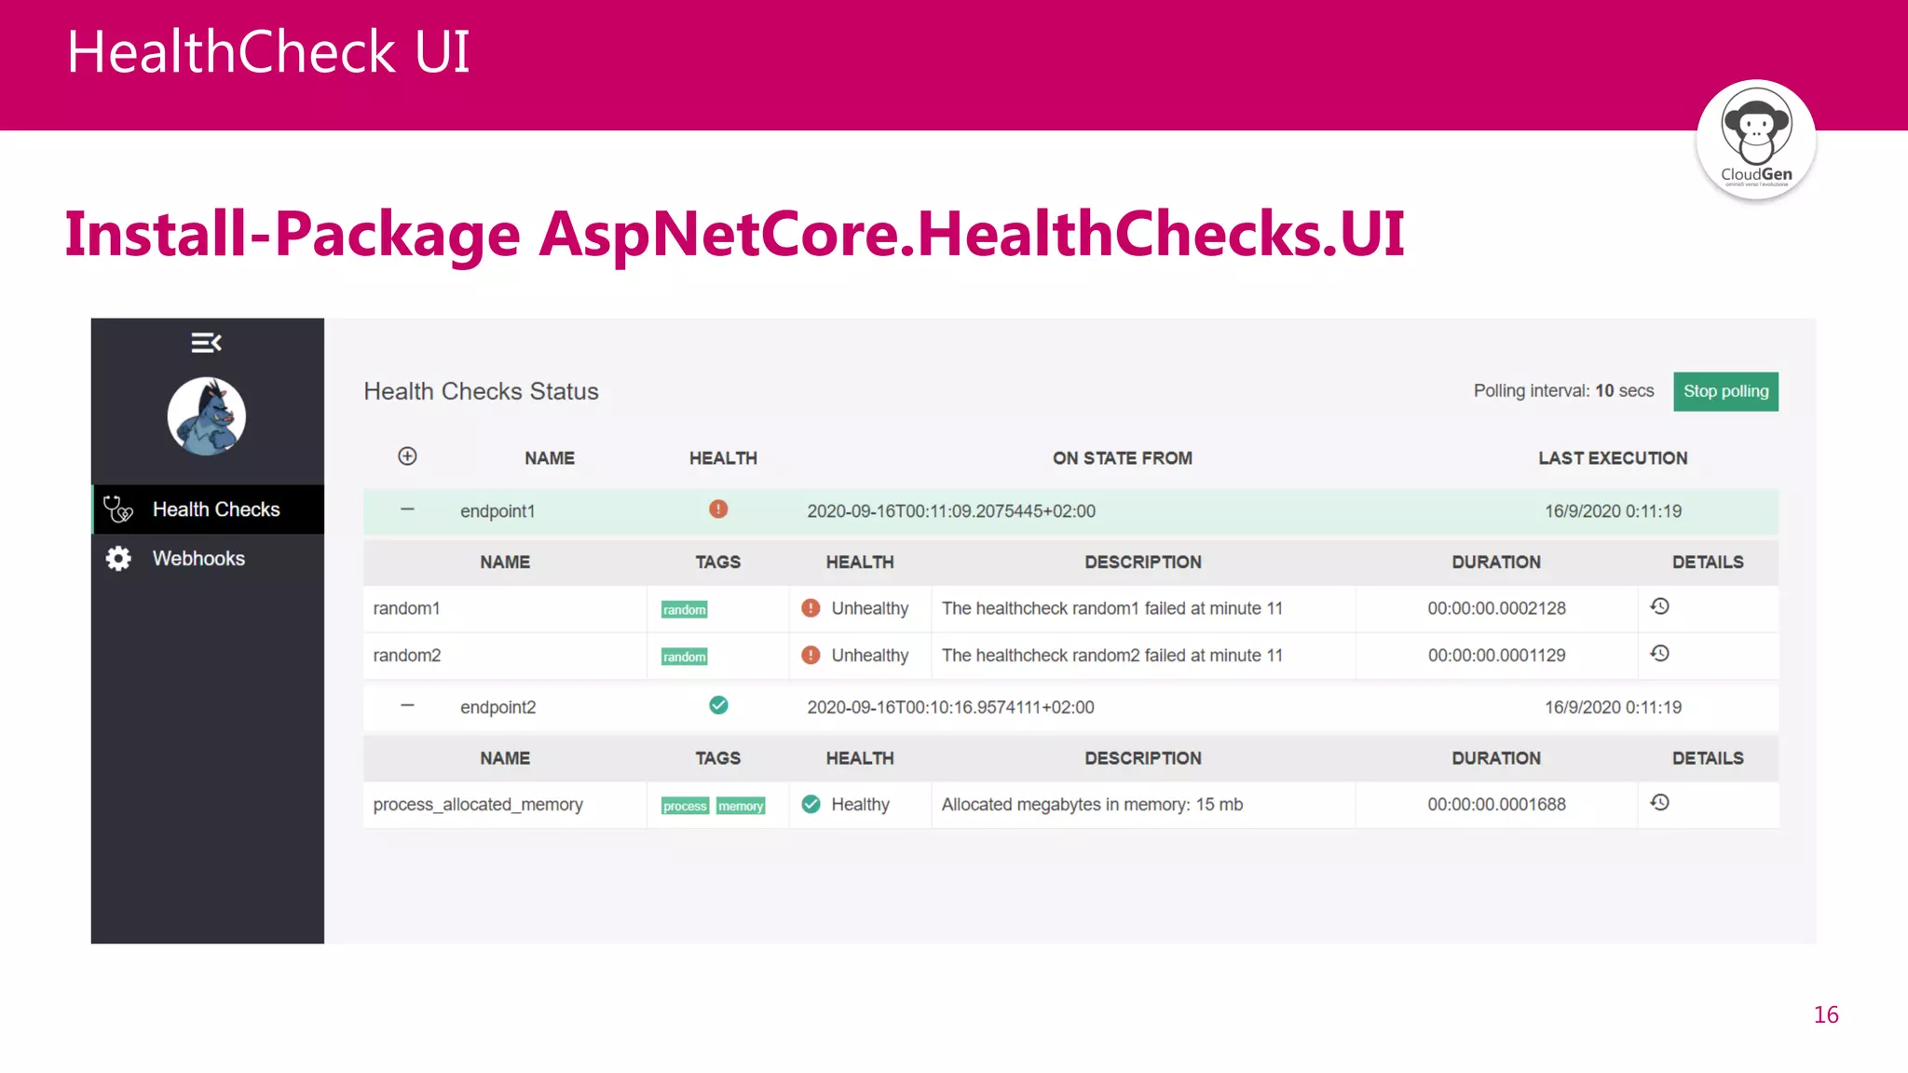Open history details for random1

[x=1660, y=606]
